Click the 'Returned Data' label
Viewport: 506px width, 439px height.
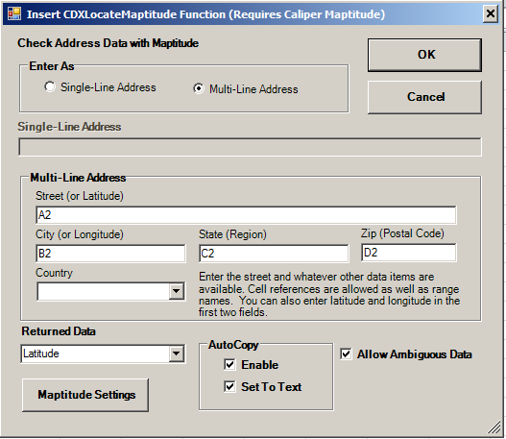tap(59, 331)
